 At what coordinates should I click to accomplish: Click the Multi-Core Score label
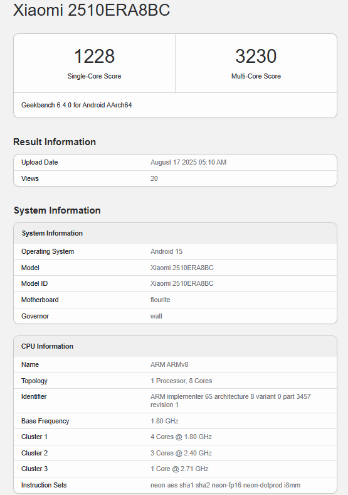click(x=256, y=76)
